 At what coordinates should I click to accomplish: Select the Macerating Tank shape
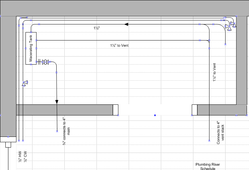point(31,48)
